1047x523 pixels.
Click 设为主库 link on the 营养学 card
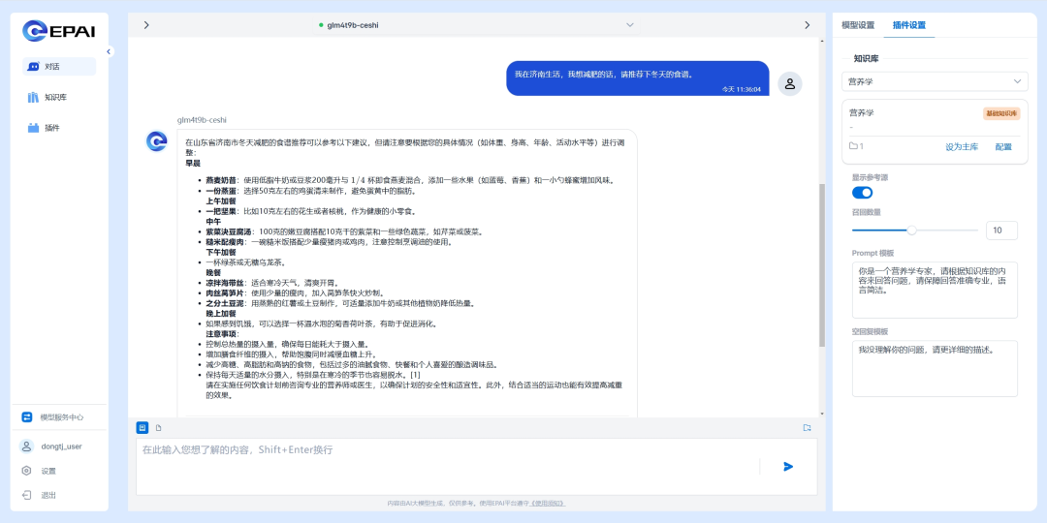(x=962, y=147)
